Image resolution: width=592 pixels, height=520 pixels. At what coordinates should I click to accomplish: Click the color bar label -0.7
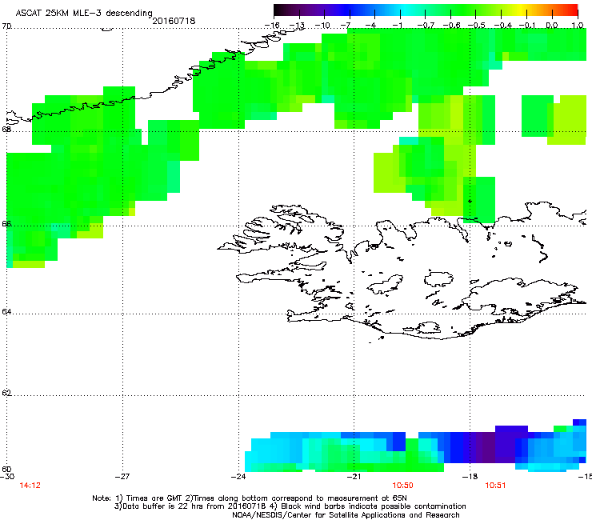426,26
